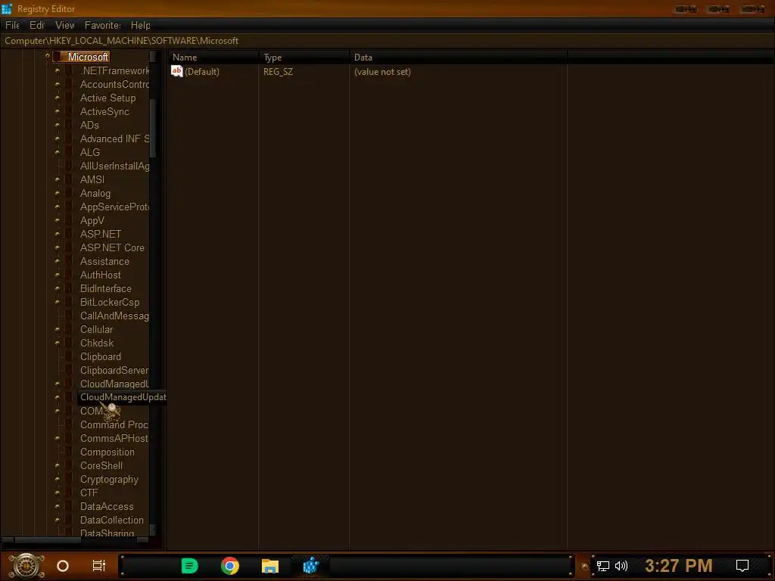
Task: Open the Favorites menu
Action: pos(102,25)
